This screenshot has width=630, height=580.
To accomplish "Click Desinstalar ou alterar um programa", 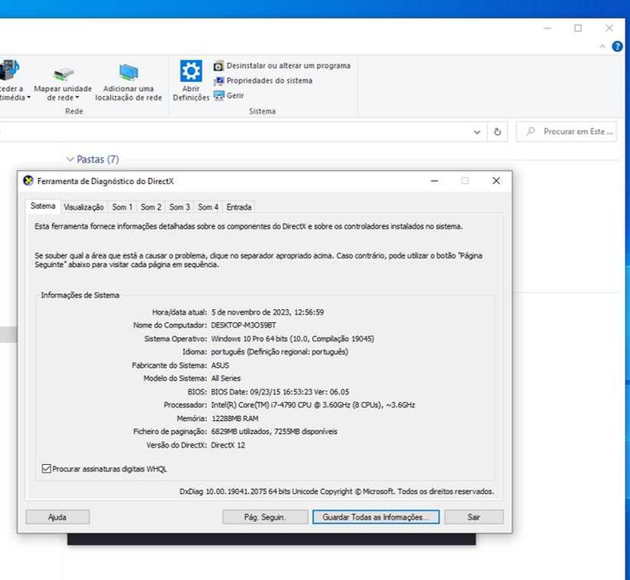I will 282,65.
